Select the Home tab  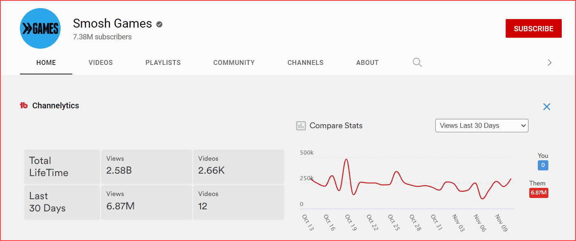click(x=46, y=62)
